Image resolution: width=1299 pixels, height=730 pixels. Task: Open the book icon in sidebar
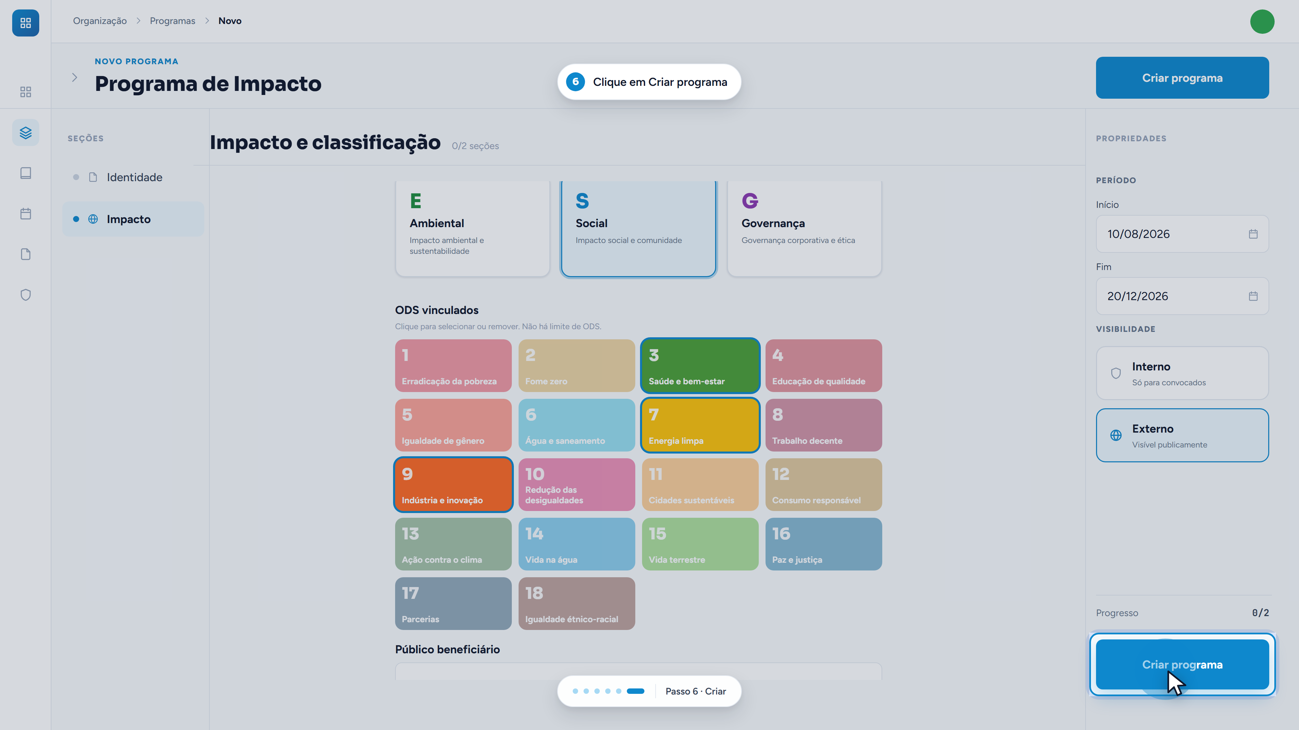pos(26,173)
